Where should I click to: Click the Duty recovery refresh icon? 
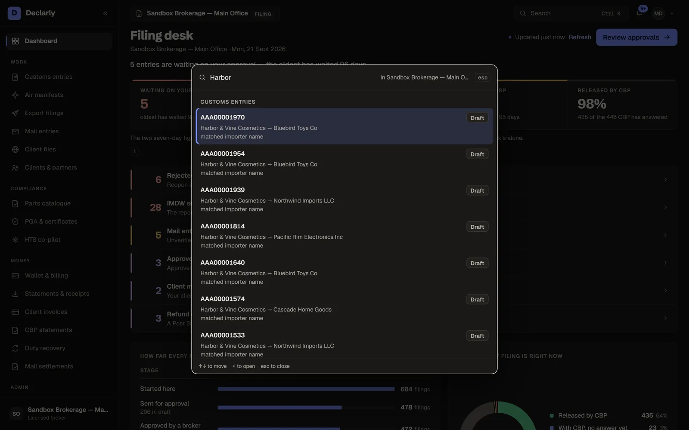coord(15,348)
